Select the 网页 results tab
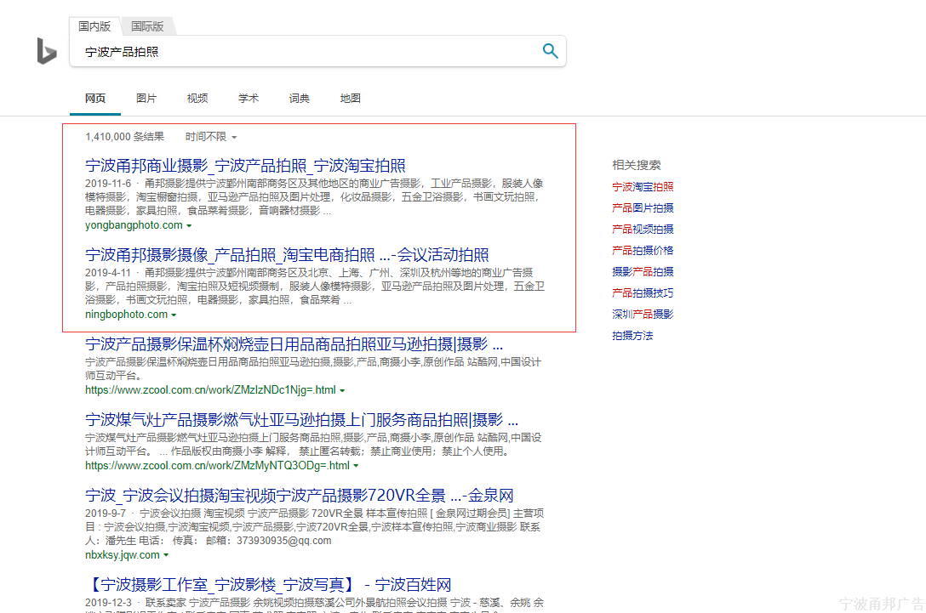 95,99
